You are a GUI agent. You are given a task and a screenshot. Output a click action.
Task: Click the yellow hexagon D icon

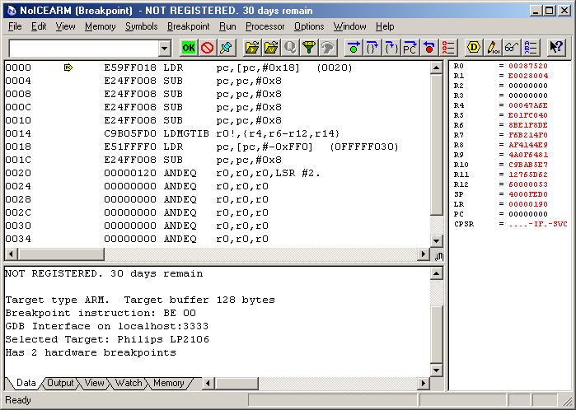point(474,48)
